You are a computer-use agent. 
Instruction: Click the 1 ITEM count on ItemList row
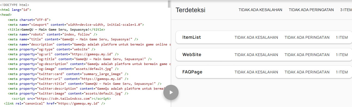click(x=342, y=37)
